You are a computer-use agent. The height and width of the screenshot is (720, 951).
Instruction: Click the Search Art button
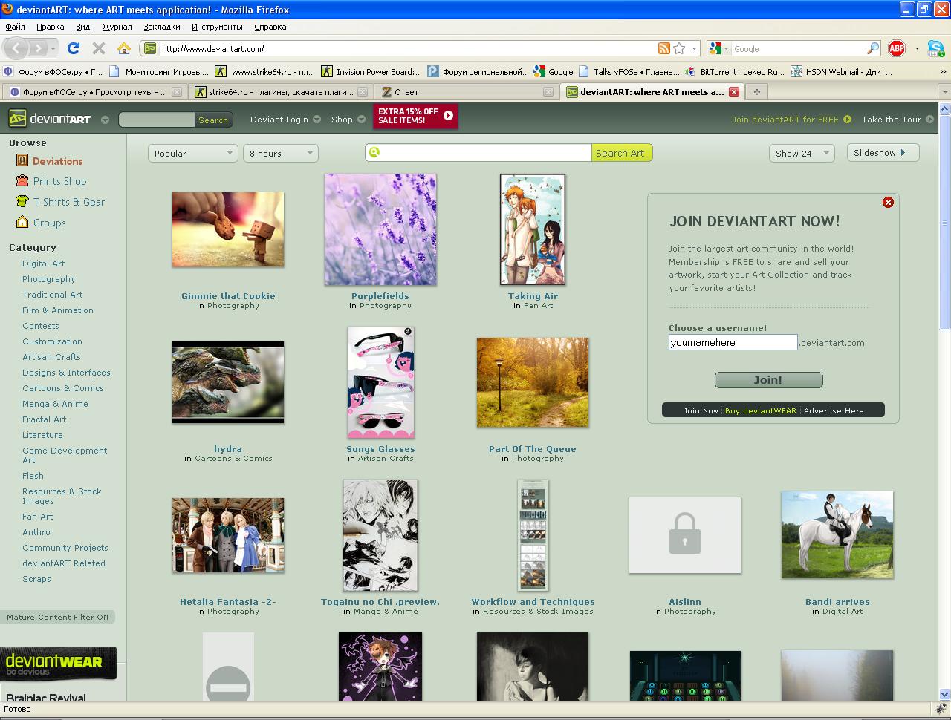click(x=620, y=153)
